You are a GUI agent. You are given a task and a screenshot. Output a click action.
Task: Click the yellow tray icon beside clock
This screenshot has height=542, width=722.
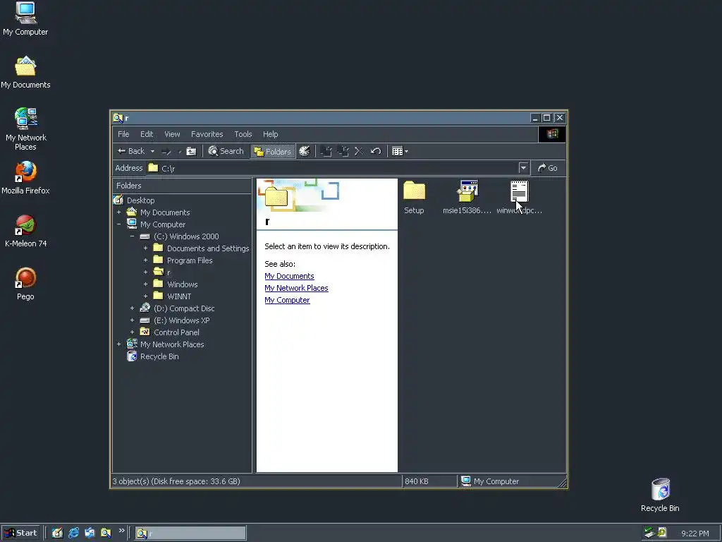coord(662,533)
